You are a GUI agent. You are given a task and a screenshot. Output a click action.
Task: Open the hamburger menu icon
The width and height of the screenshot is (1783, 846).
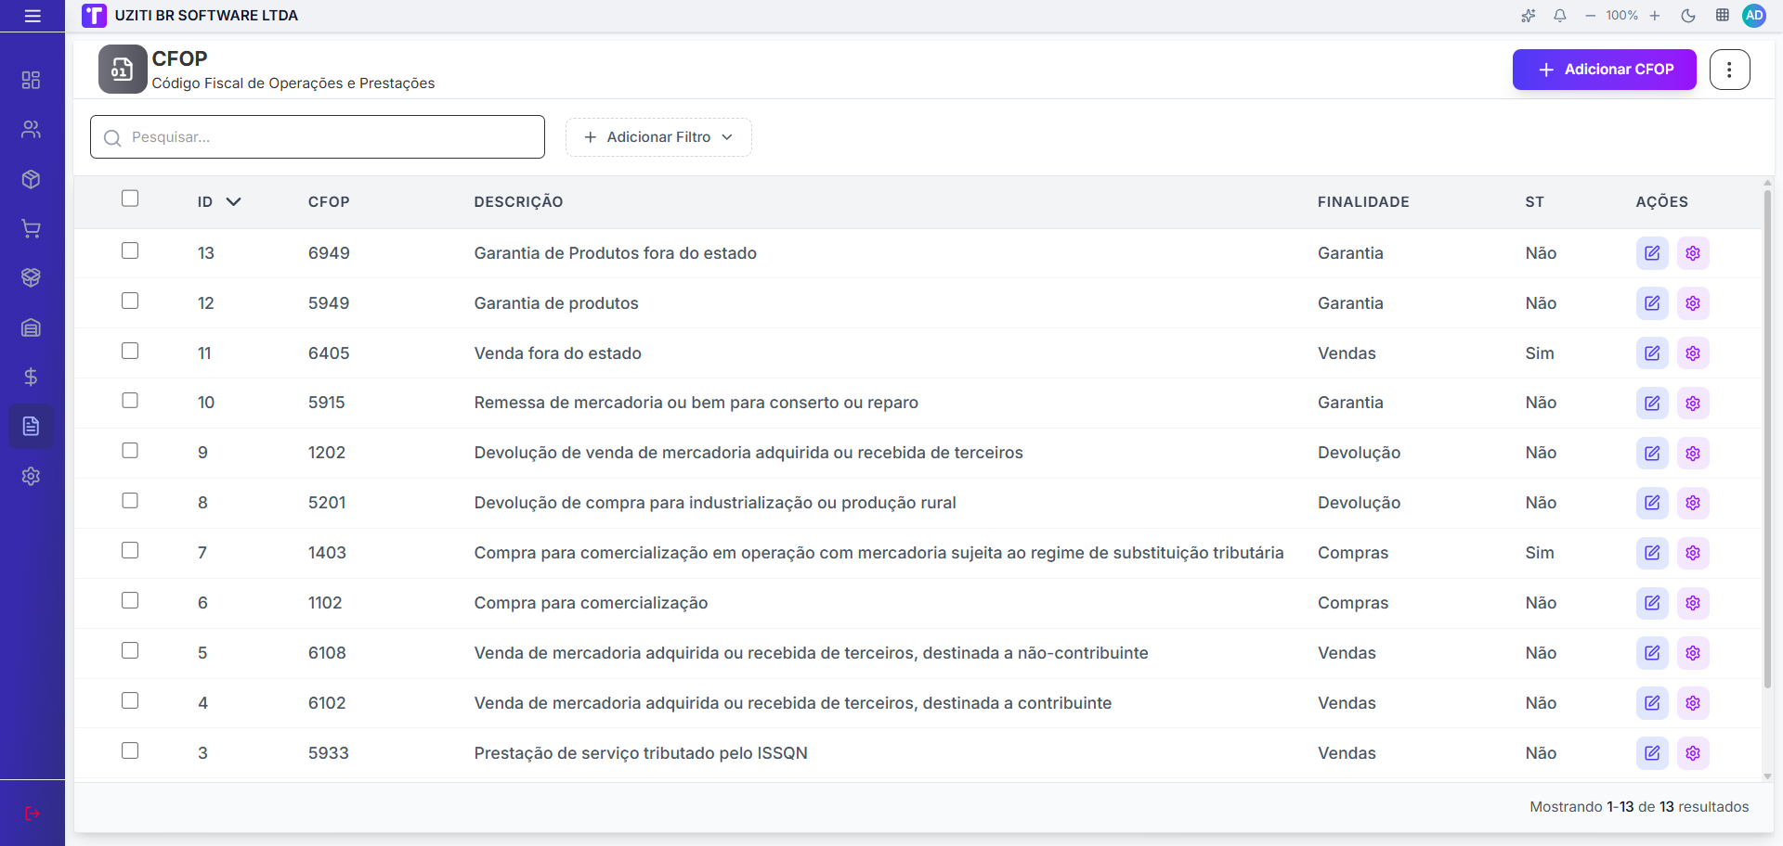pyautogui.click(x=33, y=16)
